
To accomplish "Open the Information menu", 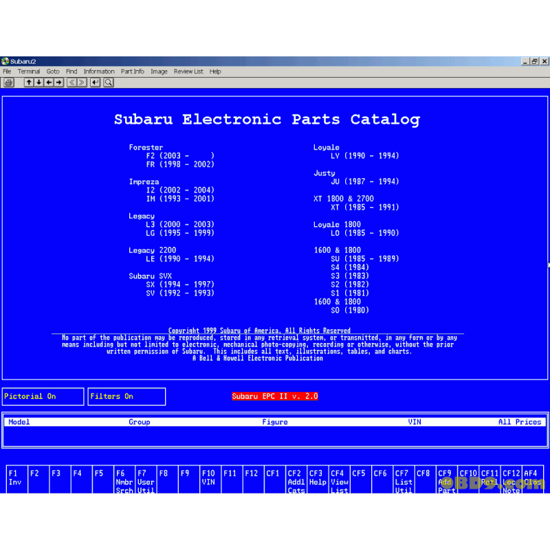I will click(99, 71).
